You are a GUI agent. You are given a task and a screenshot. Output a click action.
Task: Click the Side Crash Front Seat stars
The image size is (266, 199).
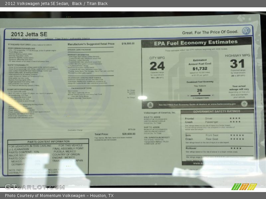tap(237, 135)
